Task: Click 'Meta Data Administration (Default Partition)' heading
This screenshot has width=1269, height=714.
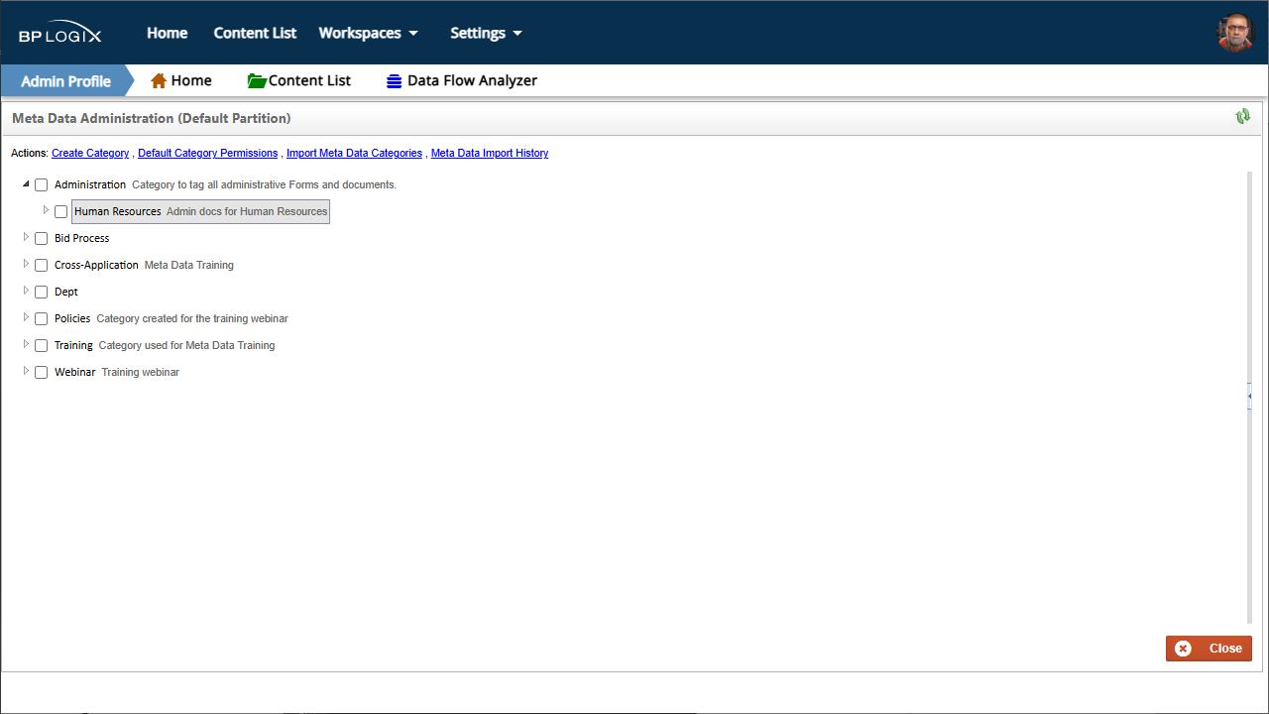Action: [152, 118]
